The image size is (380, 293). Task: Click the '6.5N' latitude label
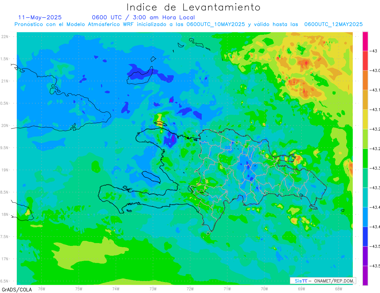[x=4, y=281]
